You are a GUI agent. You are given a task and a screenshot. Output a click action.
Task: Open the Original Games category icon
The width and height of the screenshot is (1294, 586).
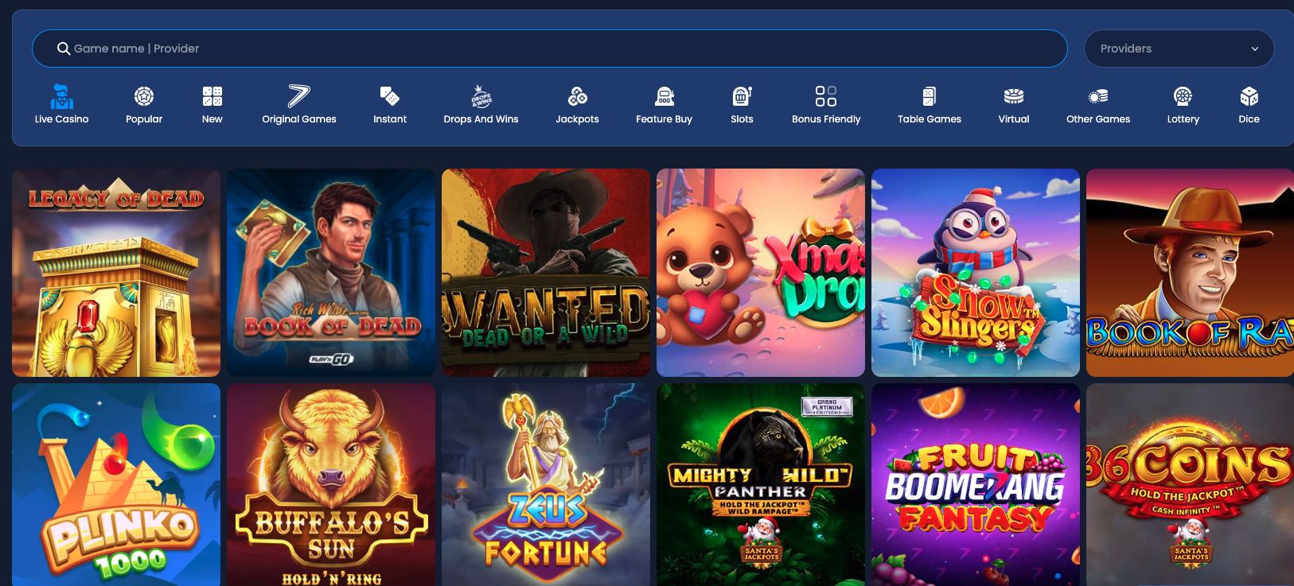coord(298,96)
